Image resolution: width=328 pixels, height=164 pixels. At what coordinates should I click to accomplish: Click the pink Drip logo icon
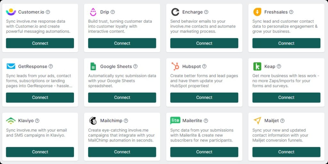pos(93,12)
